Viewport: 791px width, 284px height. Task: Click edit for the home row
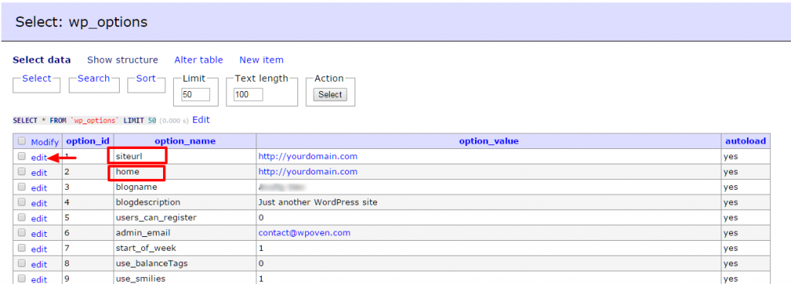[x=39, y=173]
